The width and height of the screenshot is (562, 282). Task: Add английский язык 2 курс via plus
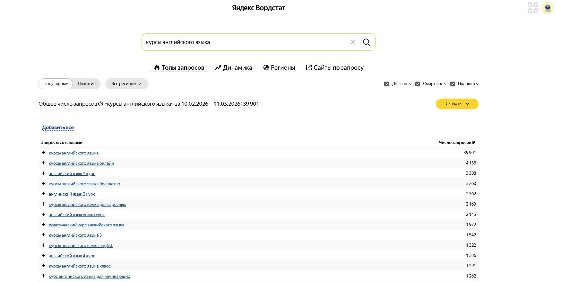point(44,194)
